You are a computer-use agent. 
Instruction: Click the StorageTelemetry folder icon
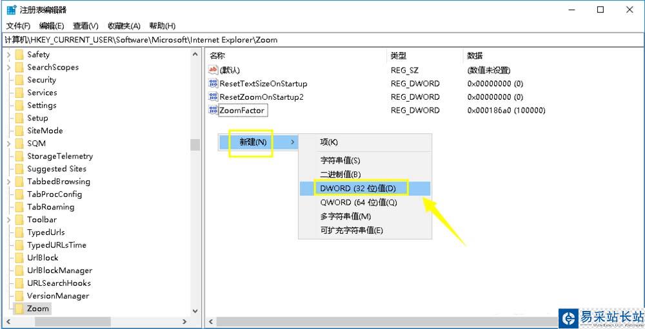(x=19, y=156)
